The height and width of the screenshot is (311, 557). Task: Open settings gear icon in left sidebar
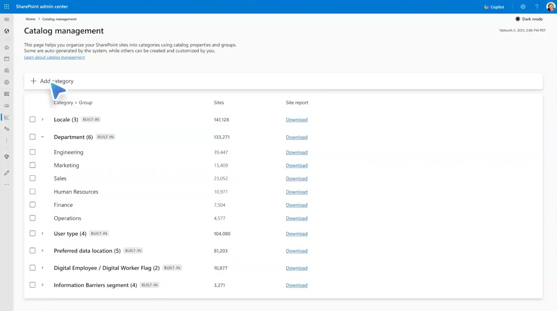tap(6, 82)
